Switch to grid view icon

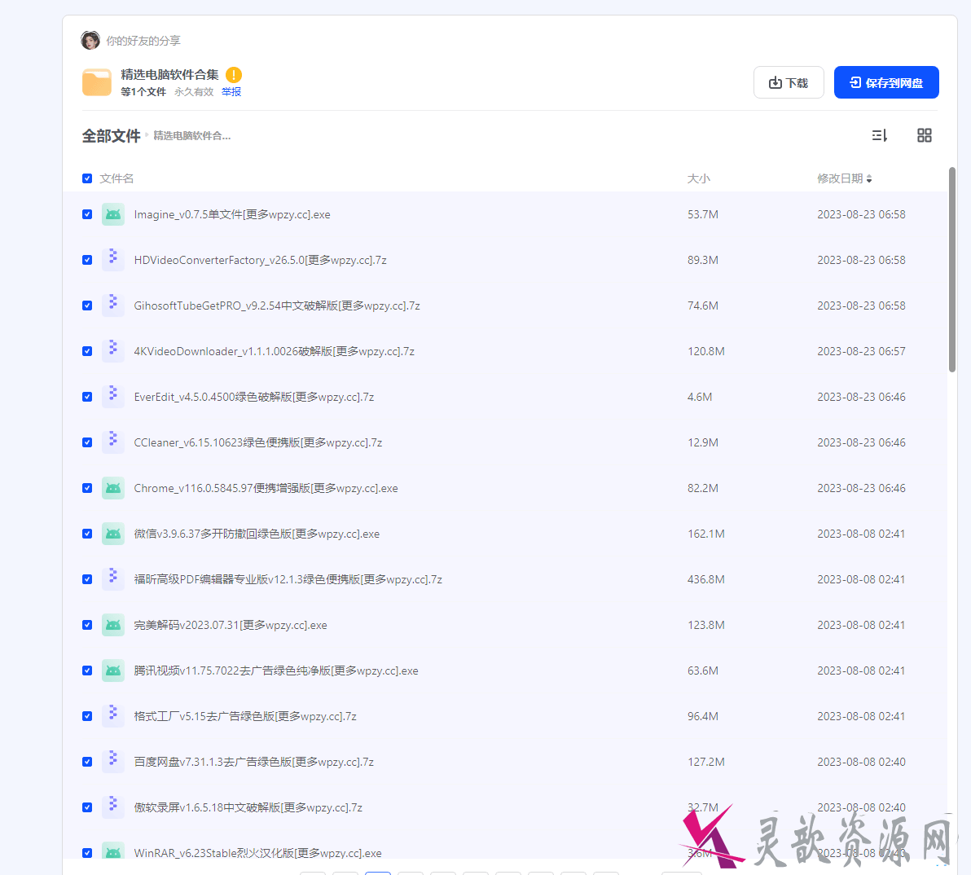(924, 135)
